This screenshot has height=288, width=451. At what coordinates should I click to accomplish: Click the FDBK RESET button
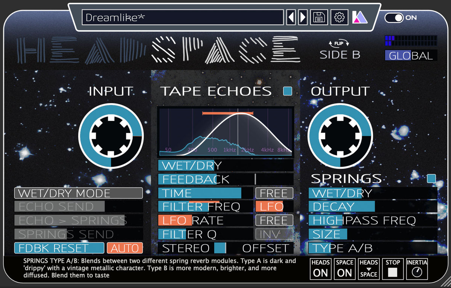pyautogui.click(x=59, y=248)
